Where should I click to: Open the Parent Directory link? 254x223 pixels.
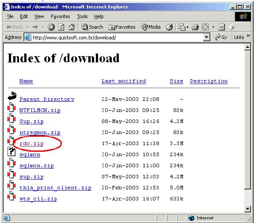point(47,99)
